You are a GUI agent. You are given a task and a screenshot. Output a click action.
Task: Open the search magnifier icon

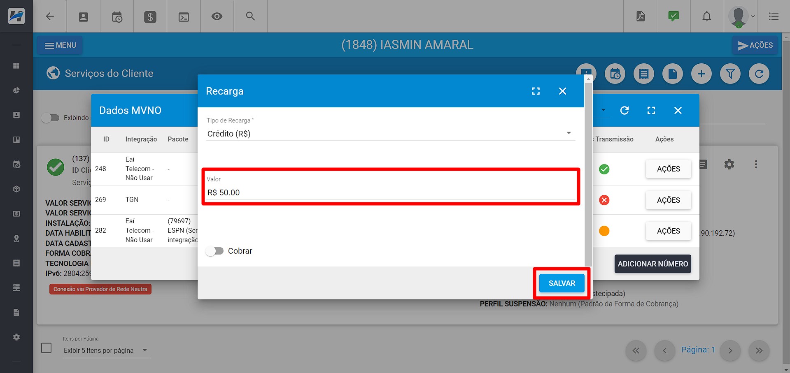click(250, 16)
